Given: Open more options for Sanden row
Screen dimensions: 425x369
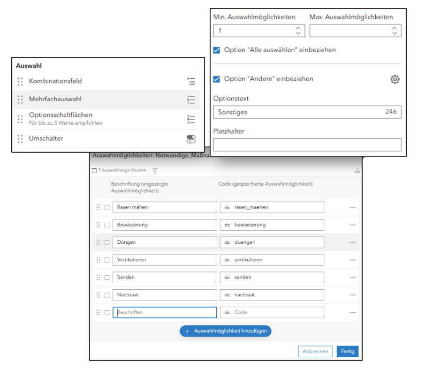Looking at the screenshot, I should tap(353, 278).
